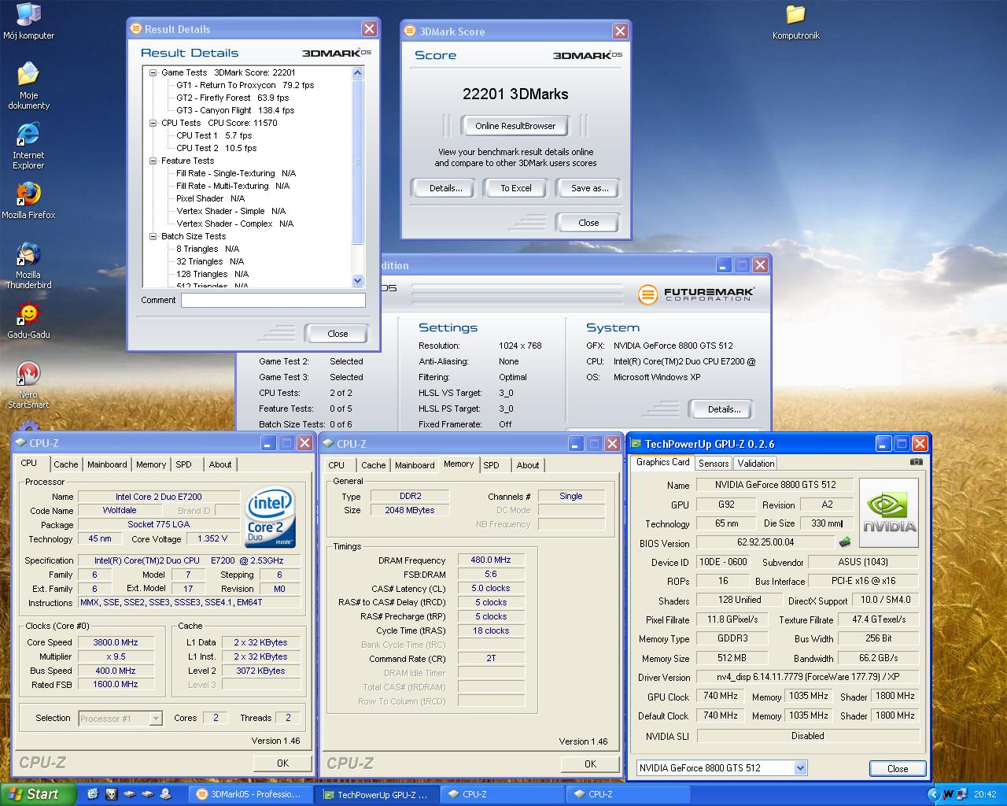Screen dimensions: 1007x806
Task: Click into the Comment input field
Action: click(x=273, y=300)
